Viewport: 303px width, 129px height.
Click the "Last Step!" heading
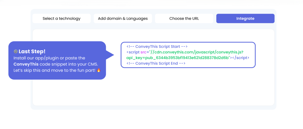coord(32,51)
